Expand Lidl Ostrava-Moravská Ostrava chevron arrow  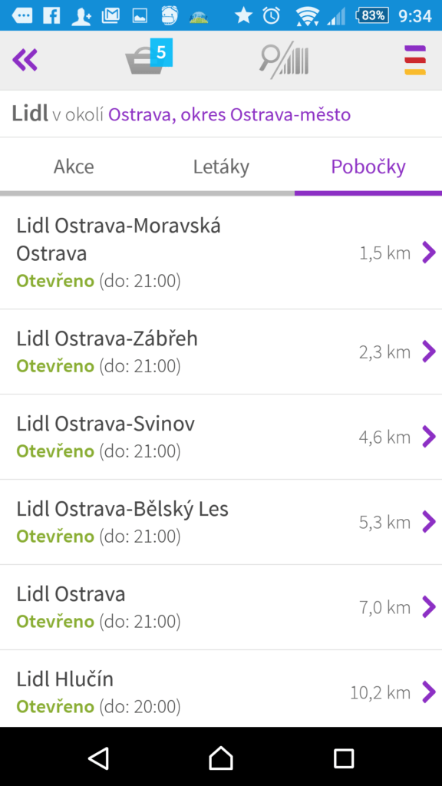click(x=429, y=253)
